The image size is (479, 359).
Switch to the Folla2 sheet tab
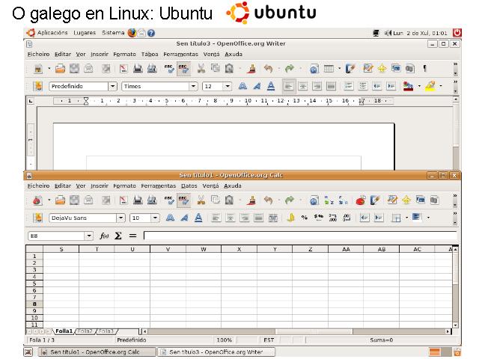point(85,331)
